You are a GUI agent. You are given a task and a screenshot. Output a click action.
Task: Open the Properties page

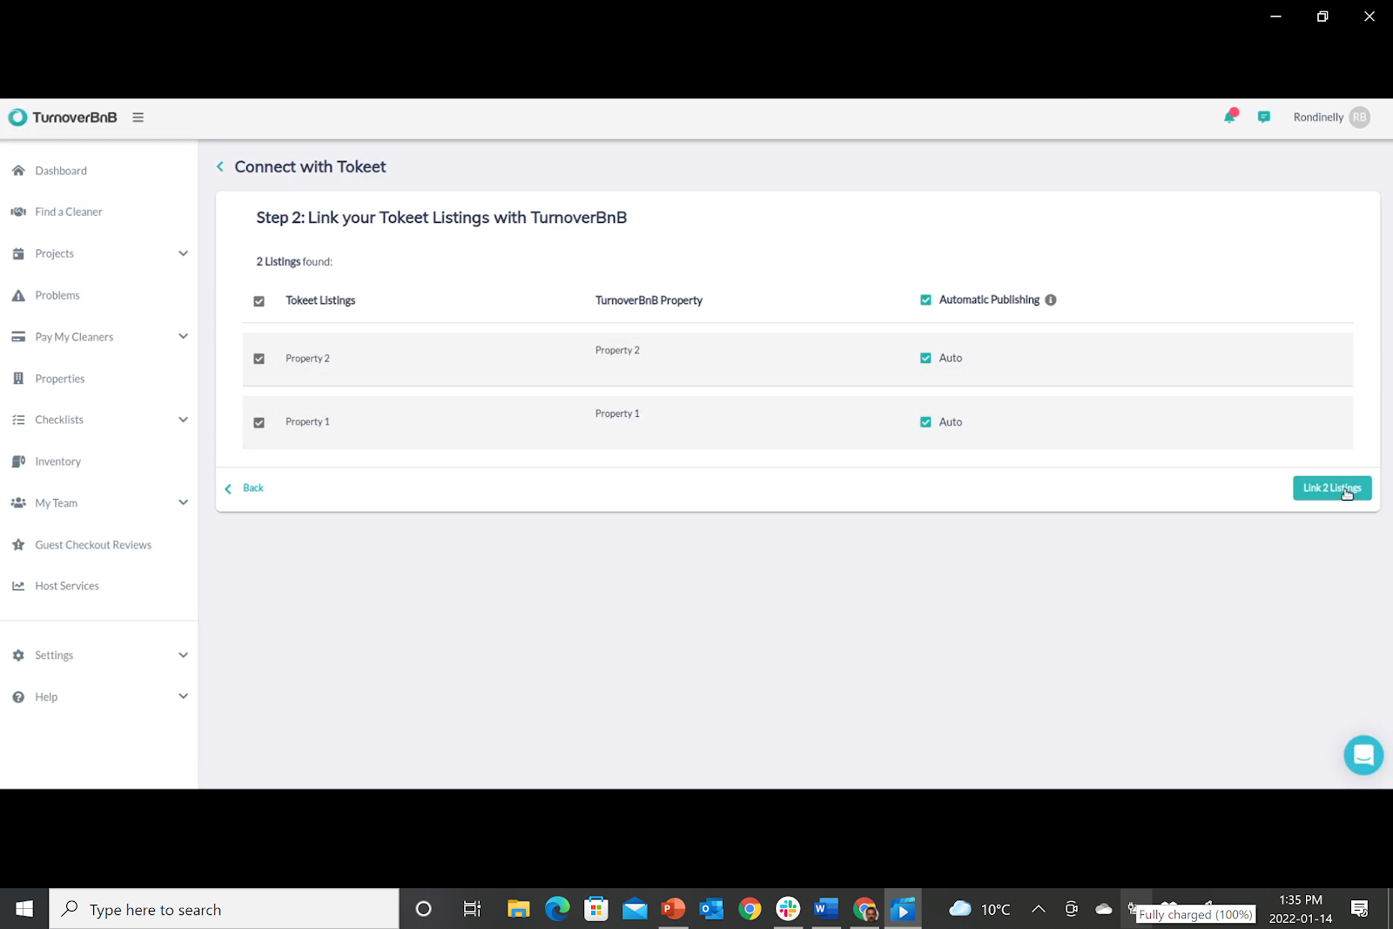(60, 379)
